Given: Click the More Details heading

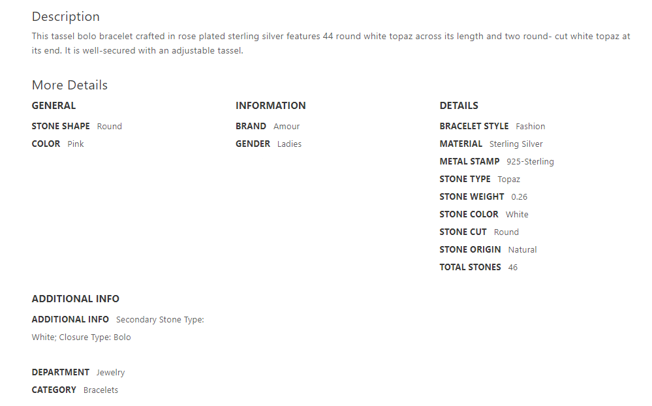Looking at the screenshot, I should click(x=70, y=86).
